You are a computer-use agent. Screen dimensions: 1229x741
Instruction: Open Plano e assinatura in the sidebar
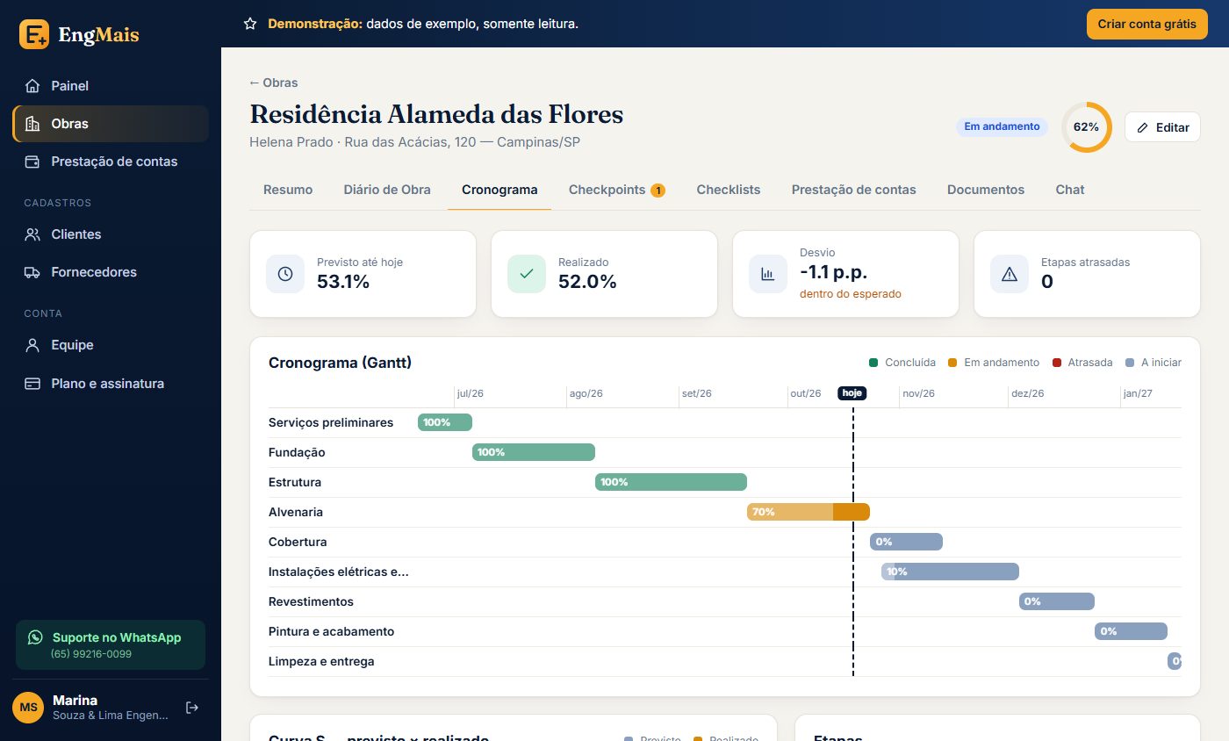pos(111,384)
